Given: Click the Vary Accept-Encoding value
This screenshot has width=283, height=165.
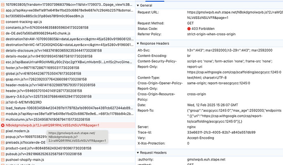Looking at the screenshot, I should [201, 138].
